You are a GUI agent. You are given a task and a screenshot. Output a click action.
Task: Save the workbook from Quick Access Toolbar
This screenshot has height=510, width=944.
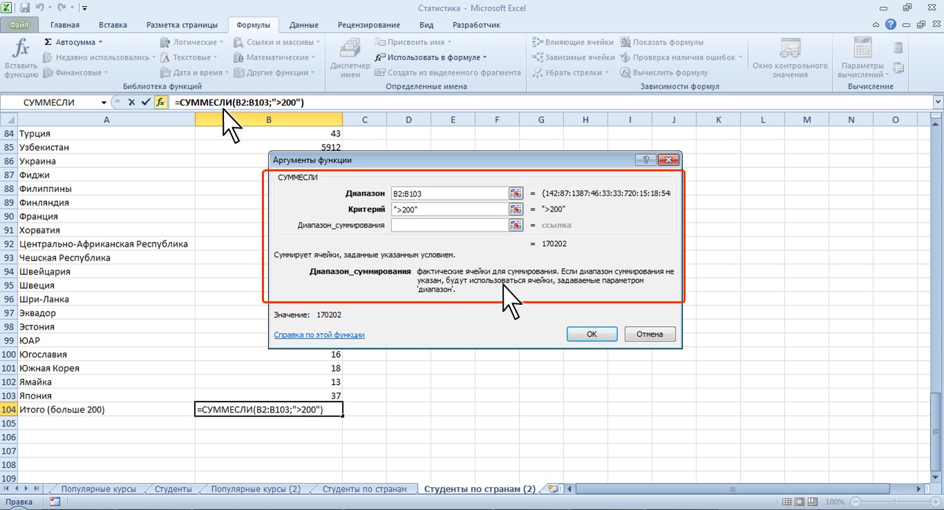click(x=25, y=8)
